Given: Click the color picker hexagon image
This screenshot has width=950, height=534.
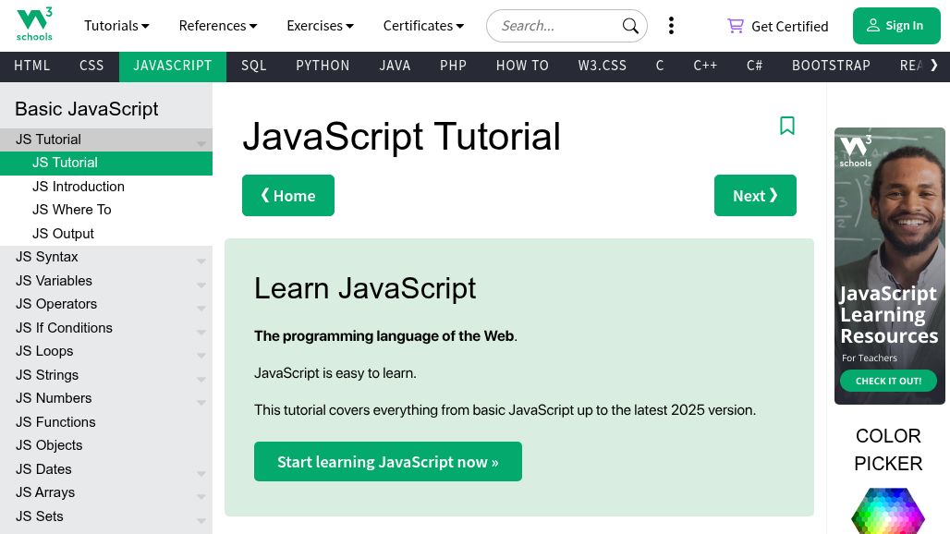Looking at the screenshot, I should coord(887,512).
